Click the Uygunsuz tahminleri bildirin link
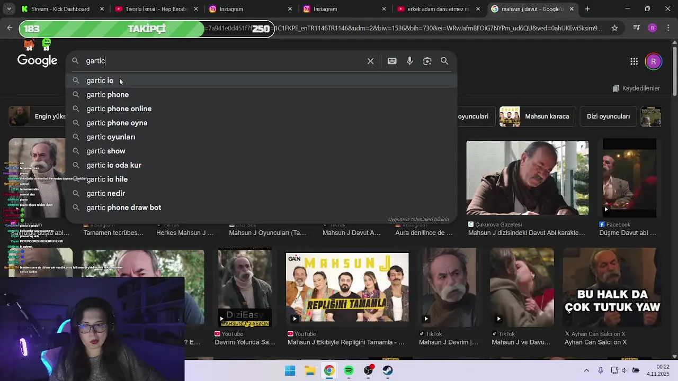Image resolution: width=678 pixels, height=381 pixels. tap(418, 220)
